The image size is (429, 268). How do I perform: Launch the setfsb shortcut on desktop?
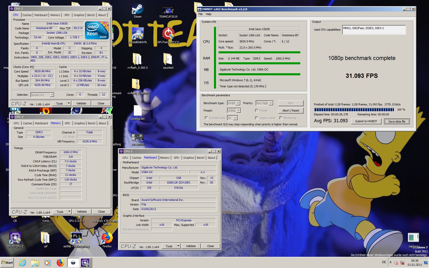point(76,240)
